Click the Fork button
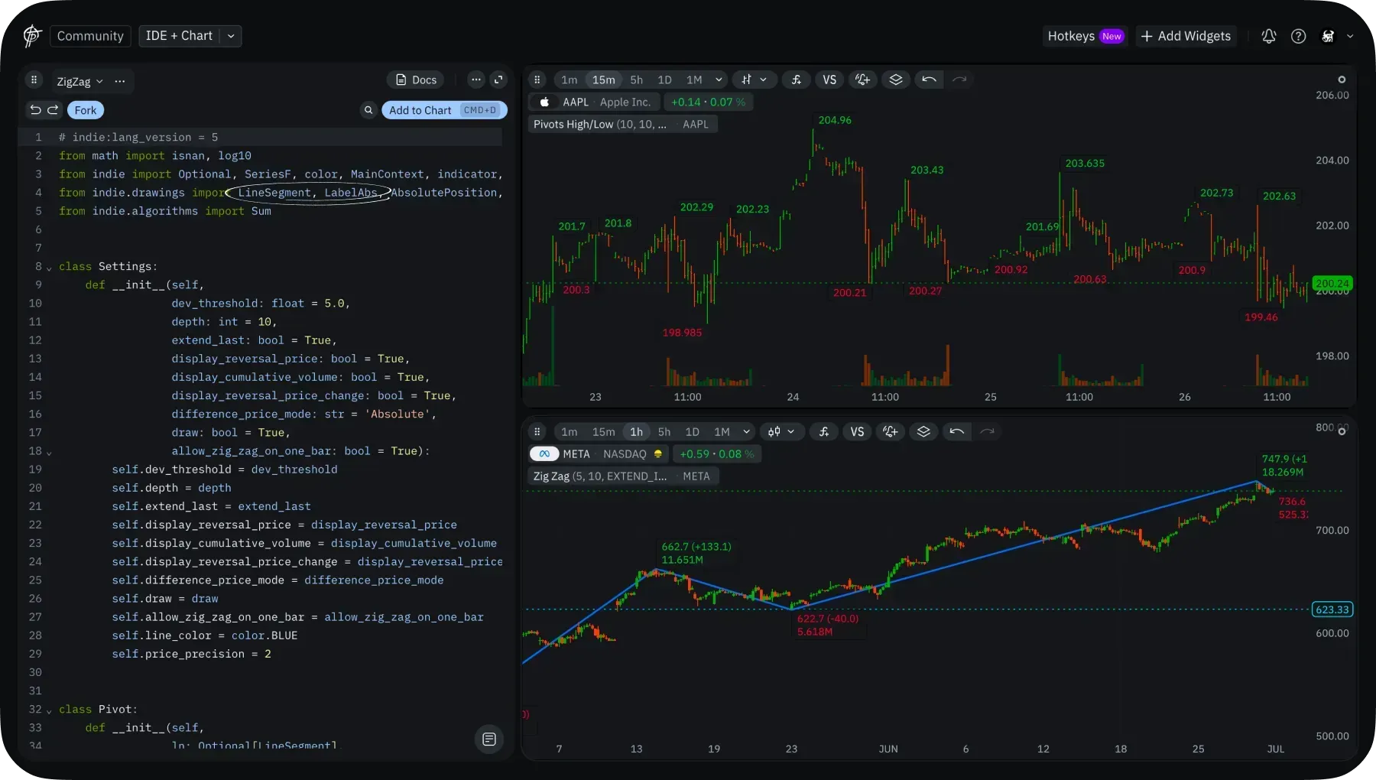The width and height of the screenshot is (1376, 780). 86,110
